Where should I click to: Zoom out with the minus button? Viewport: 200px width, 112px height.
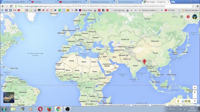click(195, 96)
